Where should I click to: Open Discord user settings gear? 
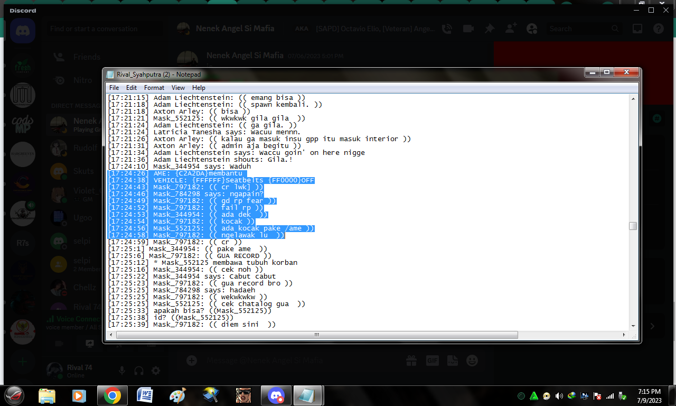156,371
